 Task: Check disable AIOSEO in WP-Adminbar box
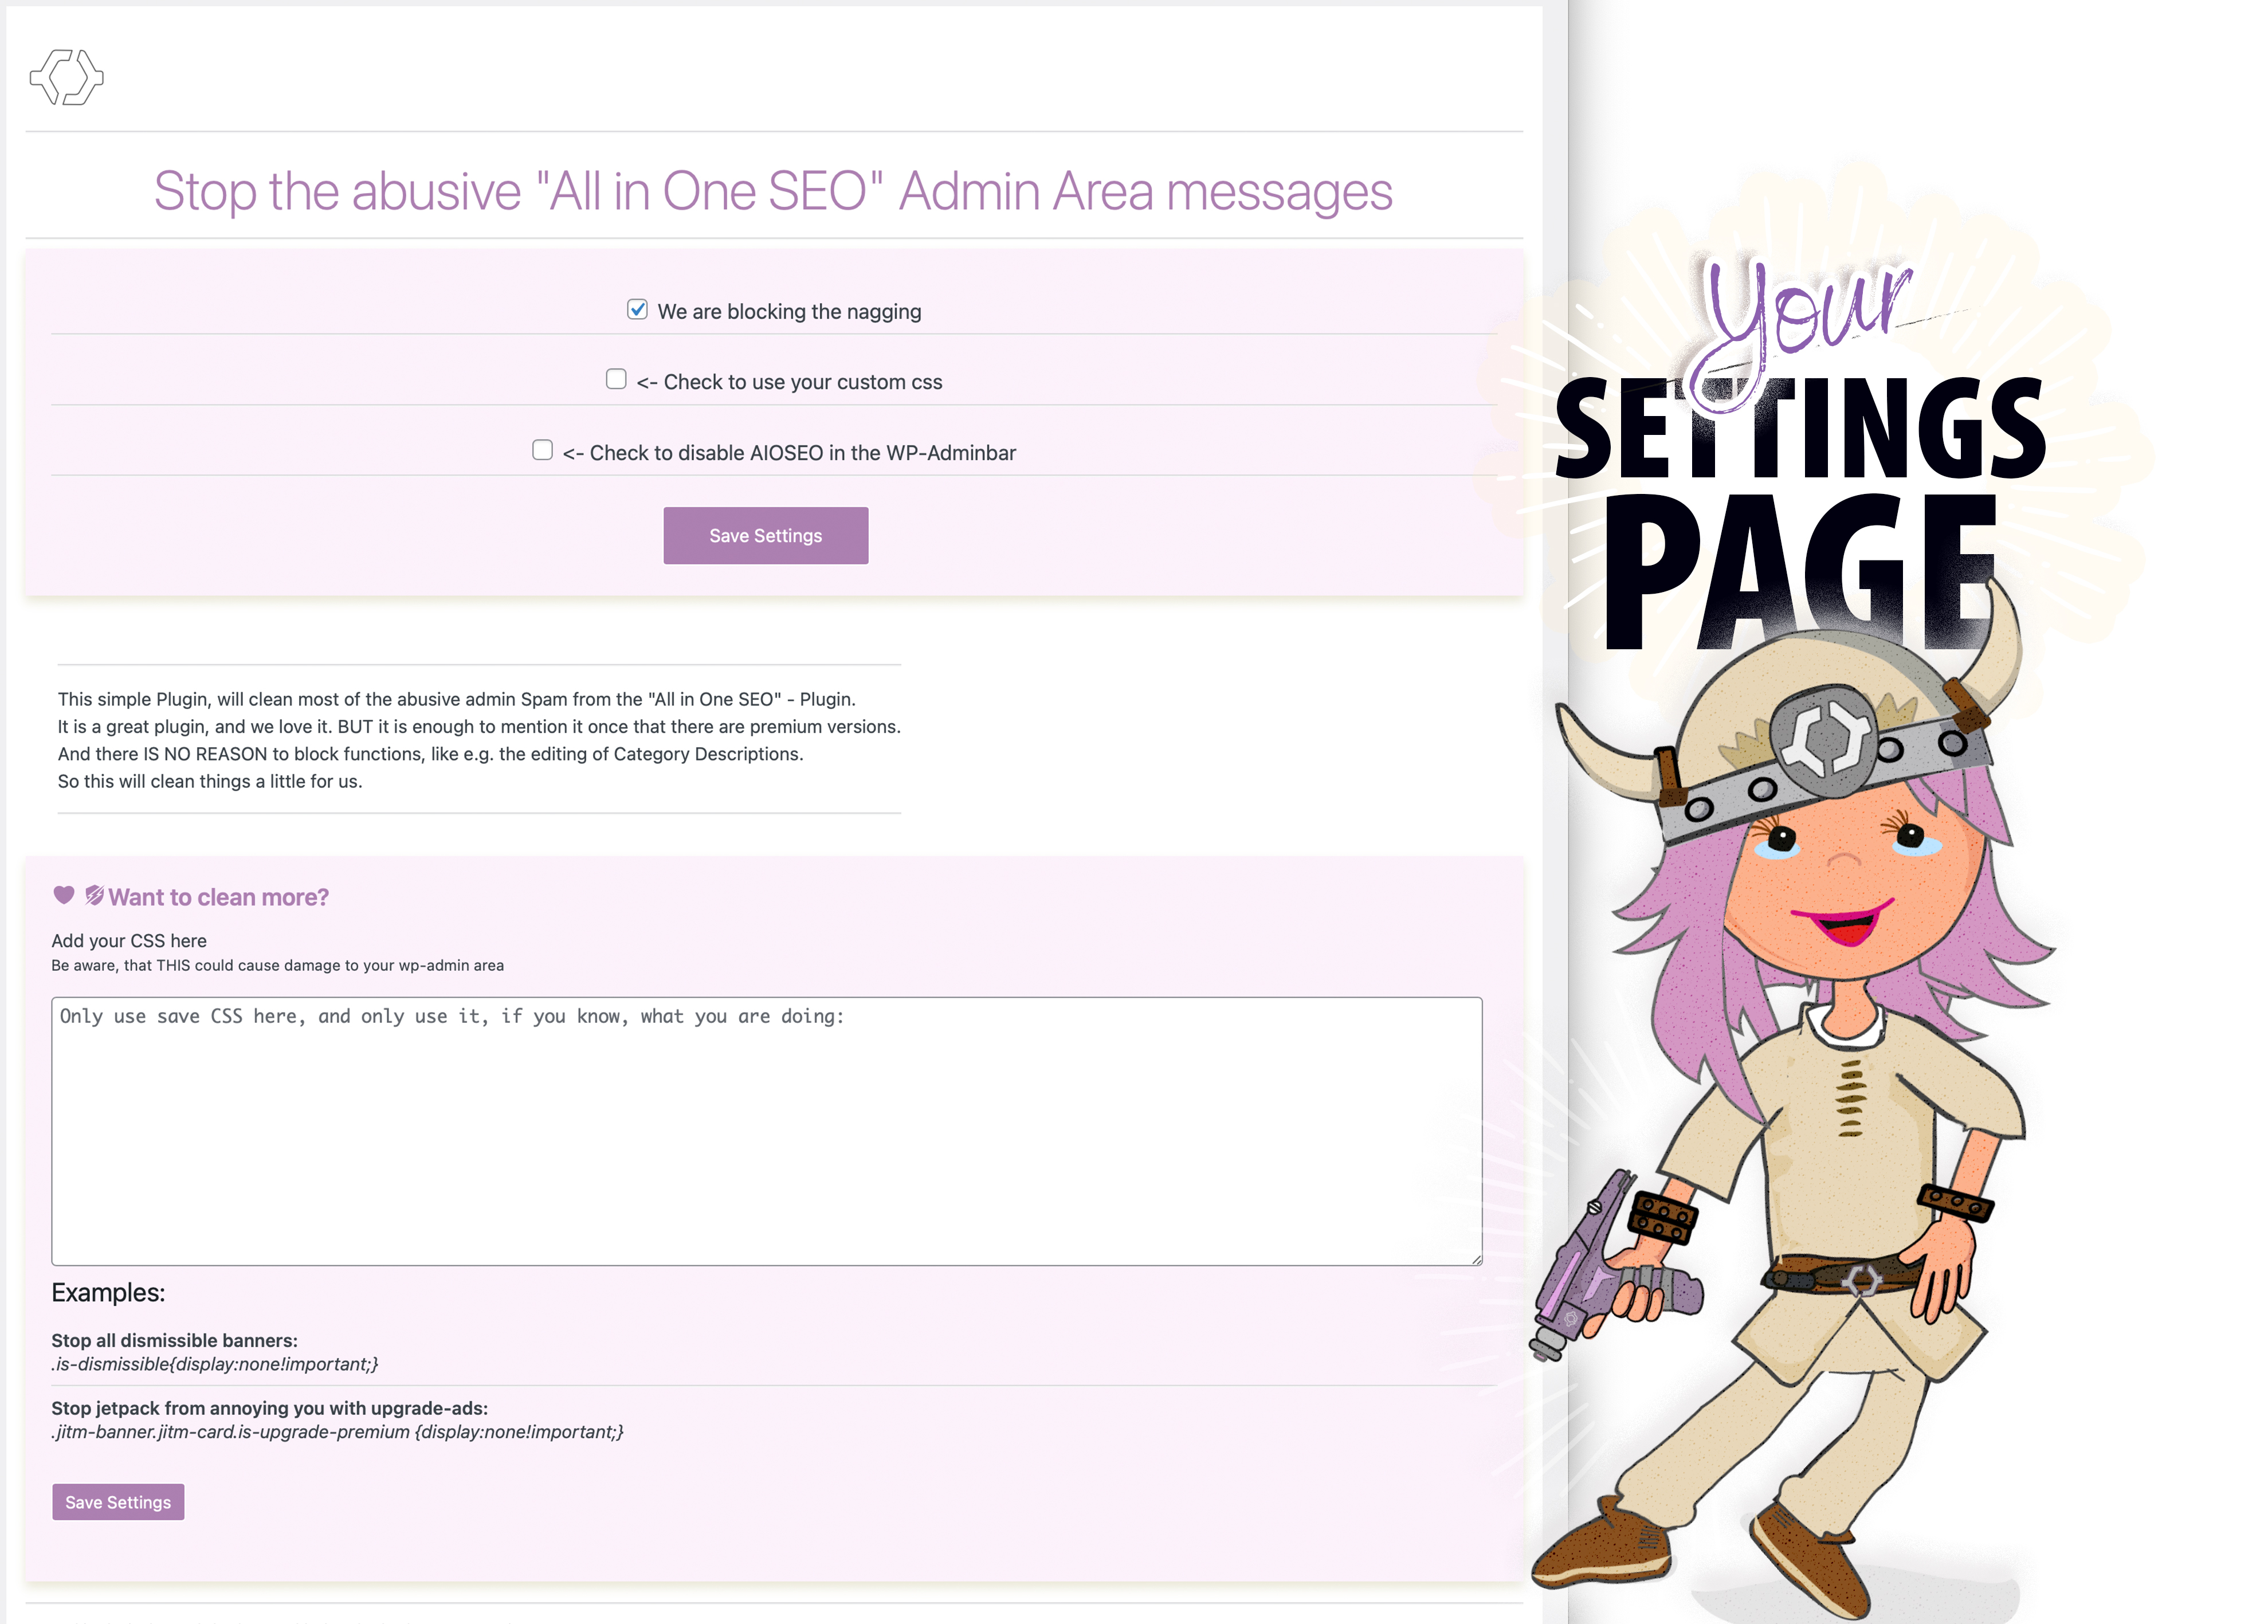(542, 450)
